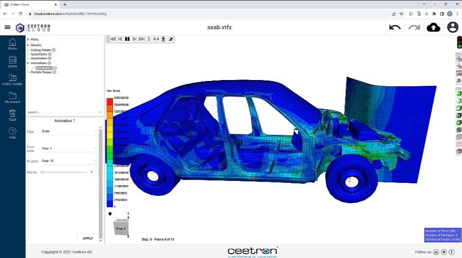Go to Home in the sidebar
Screen dimensions: 462x258
pos(12,44)
